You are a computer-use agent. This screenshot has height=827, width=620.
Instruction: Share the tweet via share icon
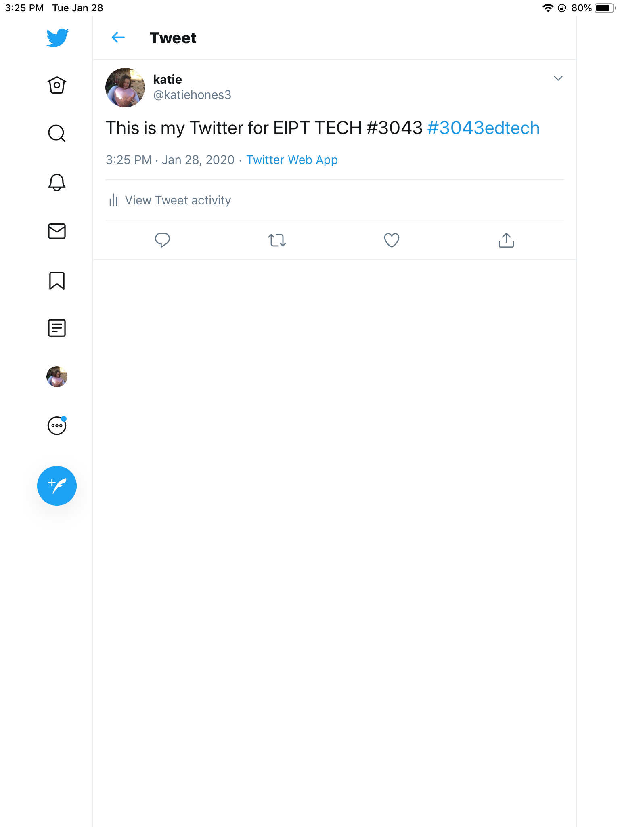[506, 240]
